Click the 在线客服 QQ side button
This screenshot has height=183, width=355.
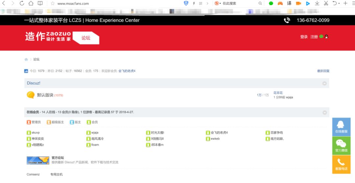pyautogui.click(x=341, y=127)
